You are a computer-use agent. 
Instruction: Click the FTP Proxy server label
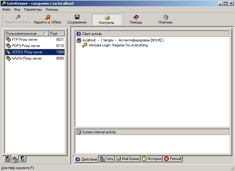coord(25,40)
